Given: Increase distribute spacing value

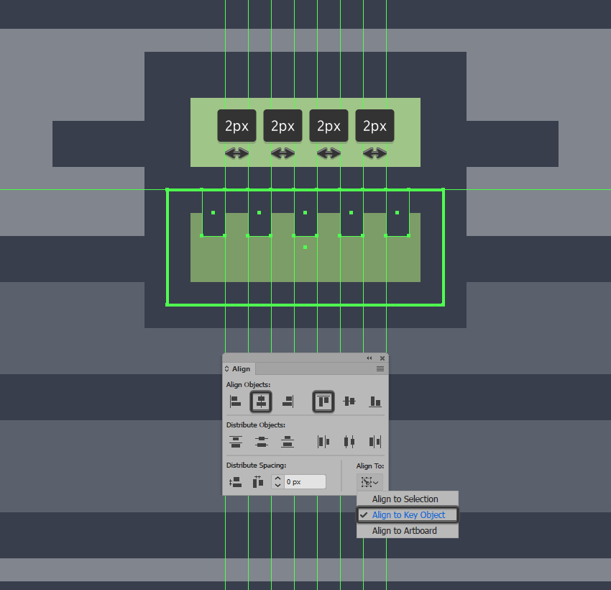Looking at the screenshot, I should tap(277, 478).
